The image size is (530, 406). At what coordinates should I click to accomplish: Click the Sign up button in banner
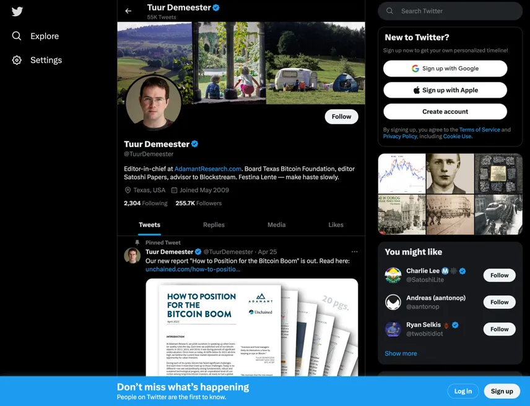coord(502,391)
